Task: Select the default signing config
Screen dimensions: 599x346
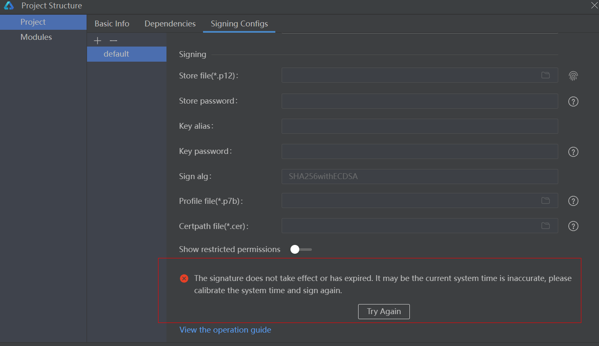Action: click(x=116, y=54)
